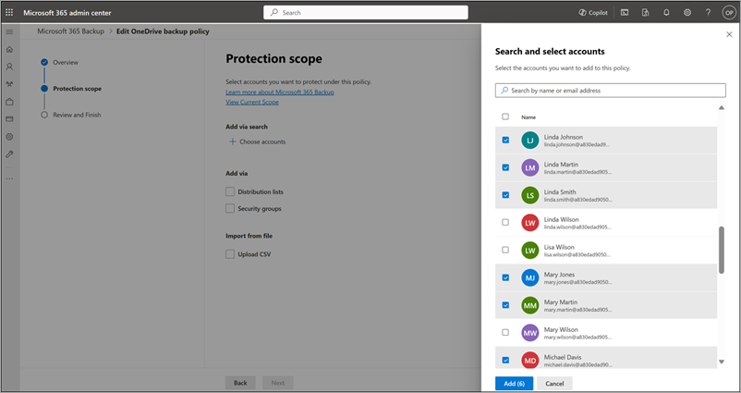Open the briefcase icon in left sidebar
741x393 pixels.
[x=9, y=102]
